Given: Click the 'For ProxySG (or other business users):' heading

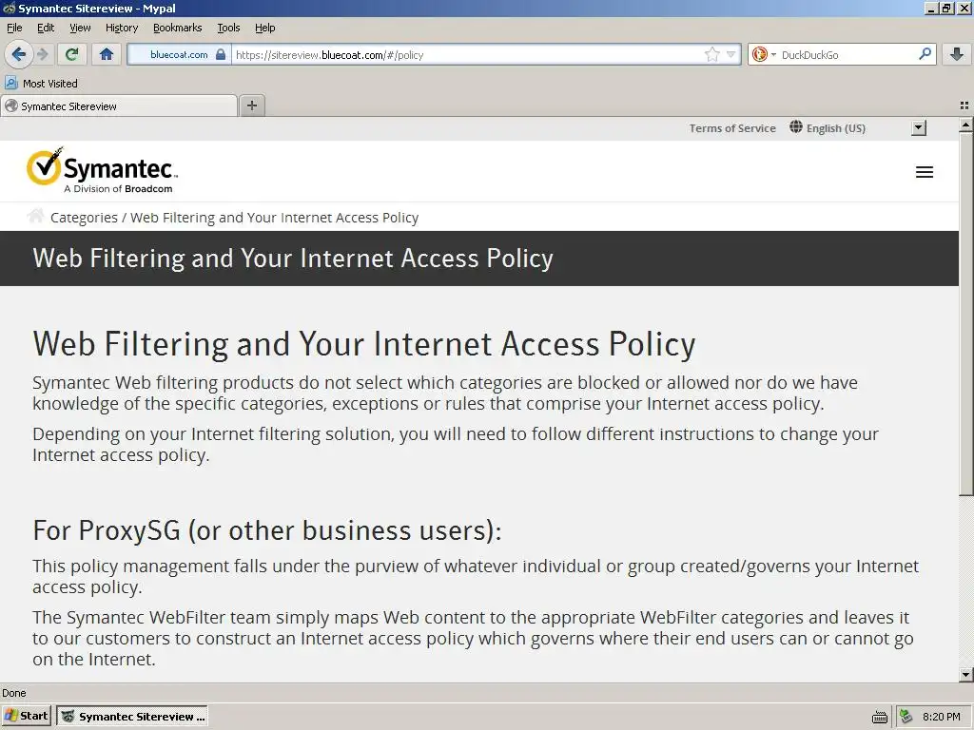Looking at the screenshot, I should (x=267, y=530).
